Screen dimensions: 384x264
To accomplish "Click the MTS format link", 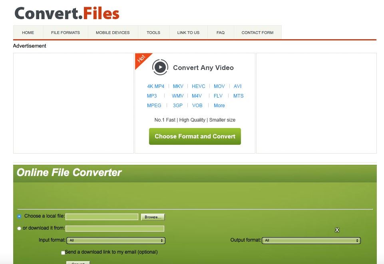I will tap(238, 96).
